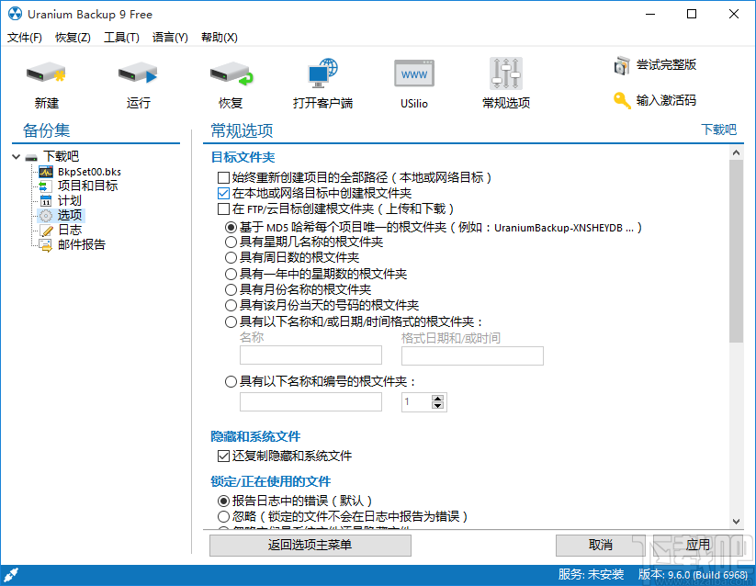Collapse the 下载吧 tree node
Image resolution: width=756 pixels, height=586 pixels.
click(x=17, y=155)
